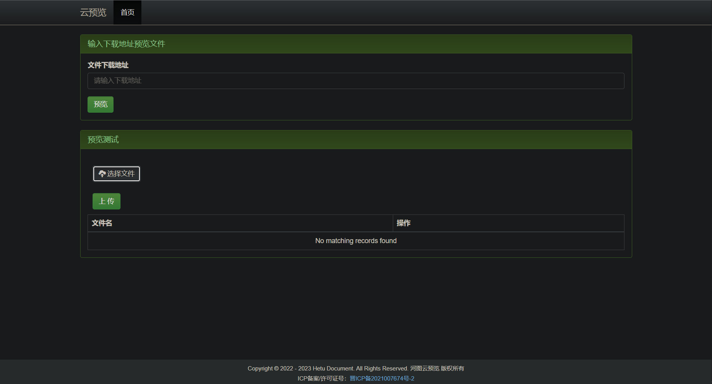Viewport: 712px width, 384px height.
Task: Switch to the 首页 tab
Action: click(127, 12)
